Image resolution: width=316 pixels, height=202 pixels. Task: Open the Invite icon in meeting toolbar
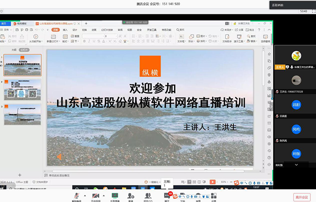pyautogui.click(x=131, y=196)
